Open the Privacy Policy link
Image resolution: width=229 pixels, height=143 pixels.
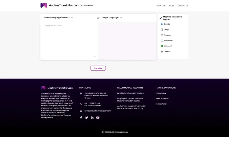pyautogui.click(x=161, y=93)
